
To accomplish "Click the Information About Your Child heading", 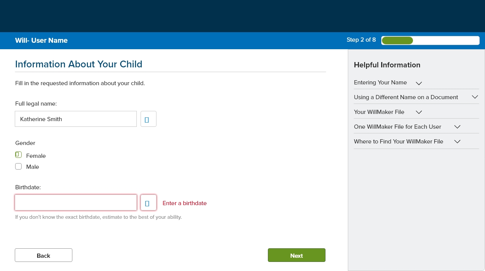I will point(79,64).
